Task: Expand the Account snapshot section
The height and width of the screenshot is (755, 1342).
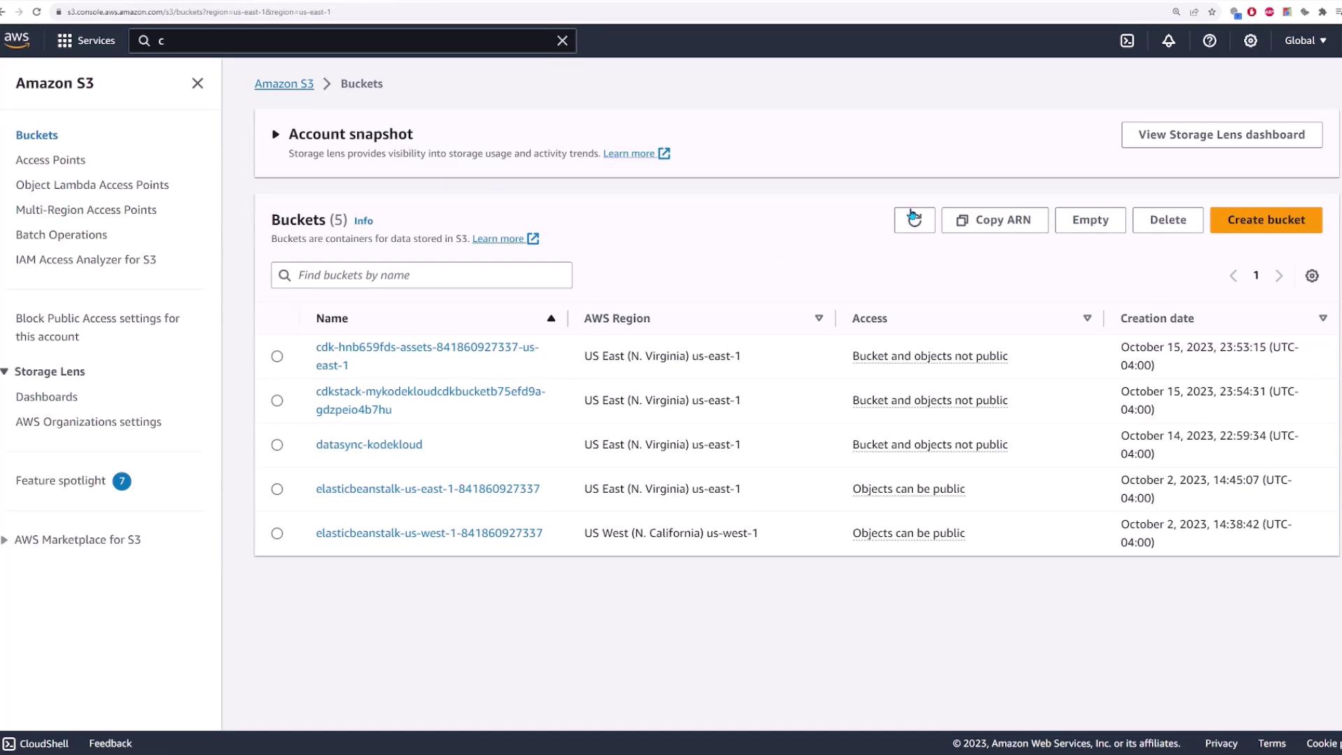Action: [275, 134]
